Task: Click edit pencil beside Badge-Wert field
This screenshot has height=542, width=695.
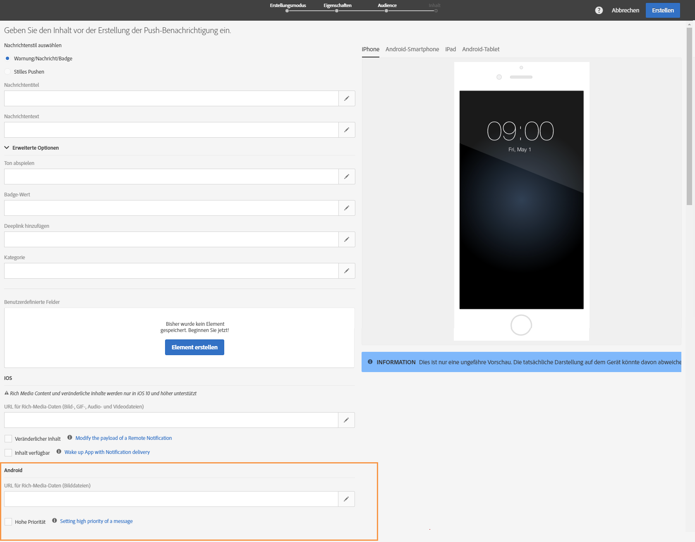Action: click(x=347, y=208)
